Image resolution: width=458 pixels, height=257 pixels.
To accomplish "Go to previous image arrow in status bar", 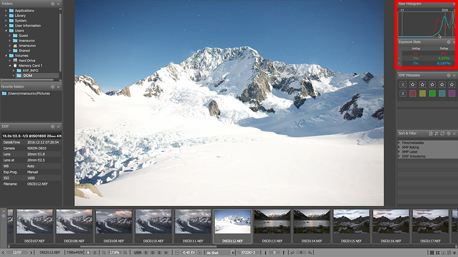I will click(x=3, y=253).
